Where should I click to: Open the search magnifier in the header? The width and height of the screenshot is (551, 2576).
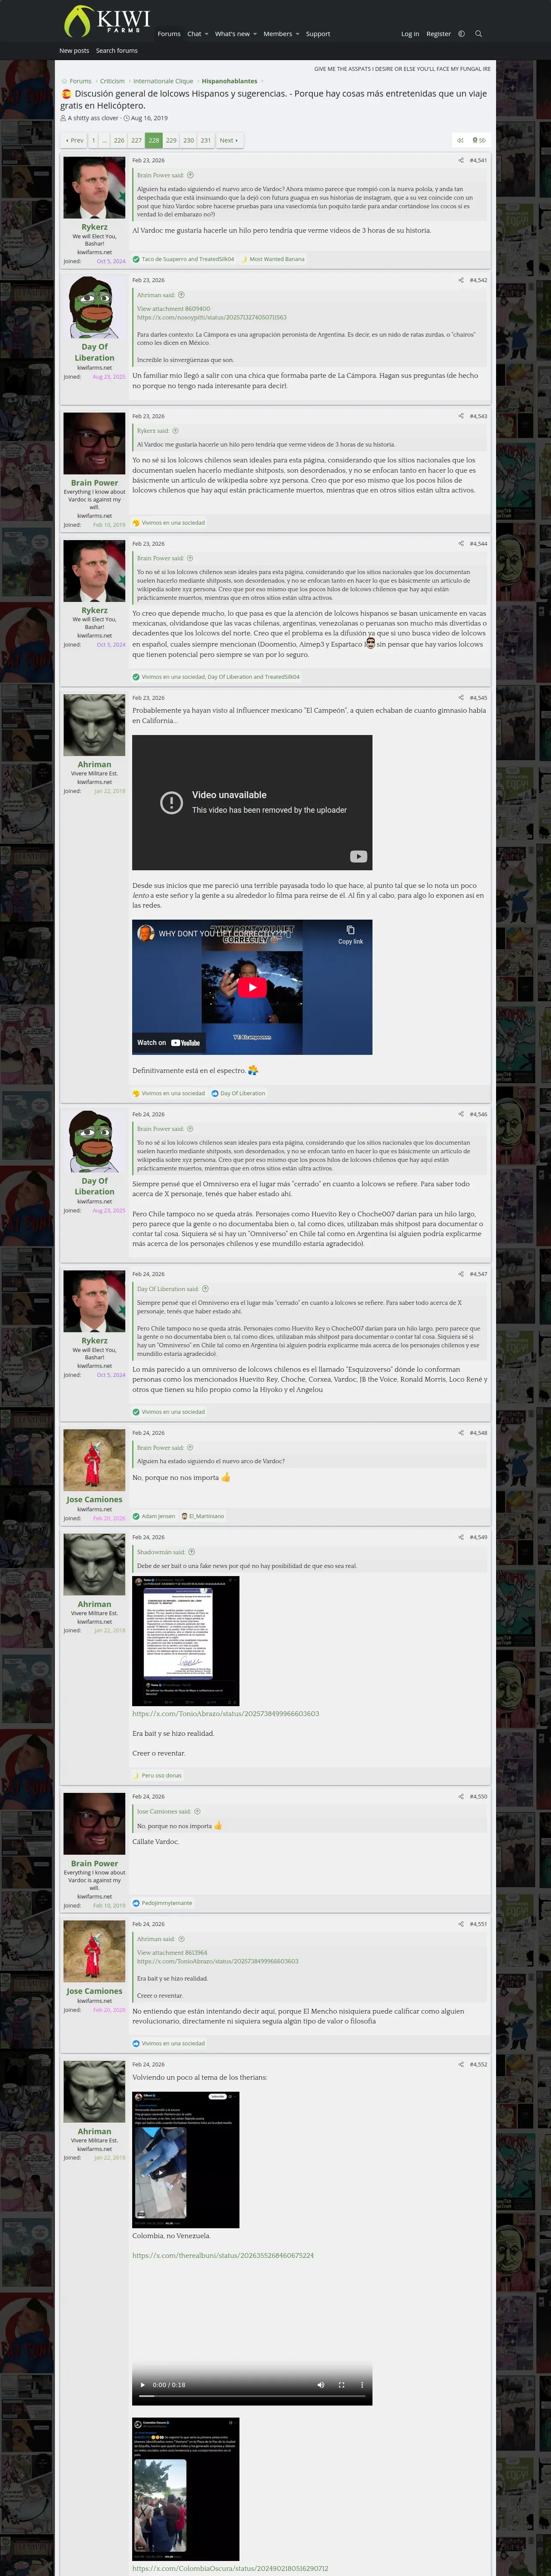(478, 34)
